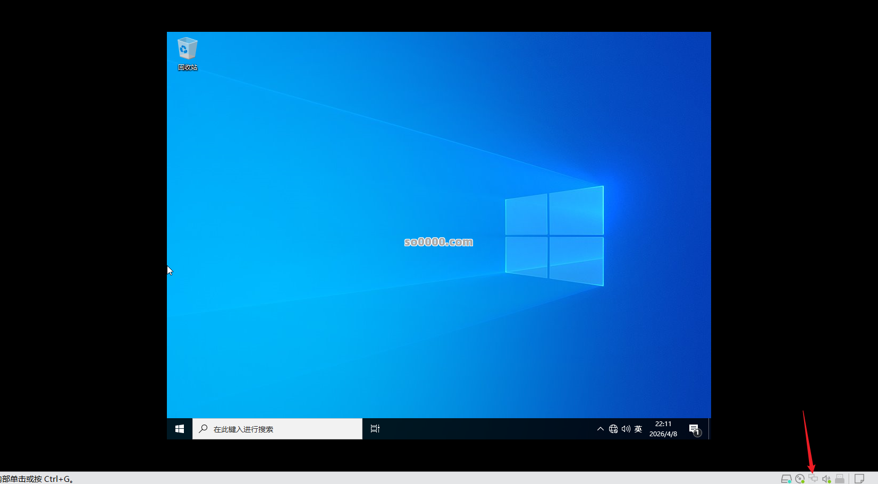This screenshot has height=484, width=878.
Task: Click the CD/DVD drive status icon
Action: point(800,478)
